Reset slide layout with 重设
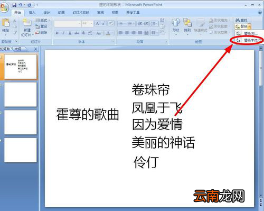 click(x=41, y=26)
